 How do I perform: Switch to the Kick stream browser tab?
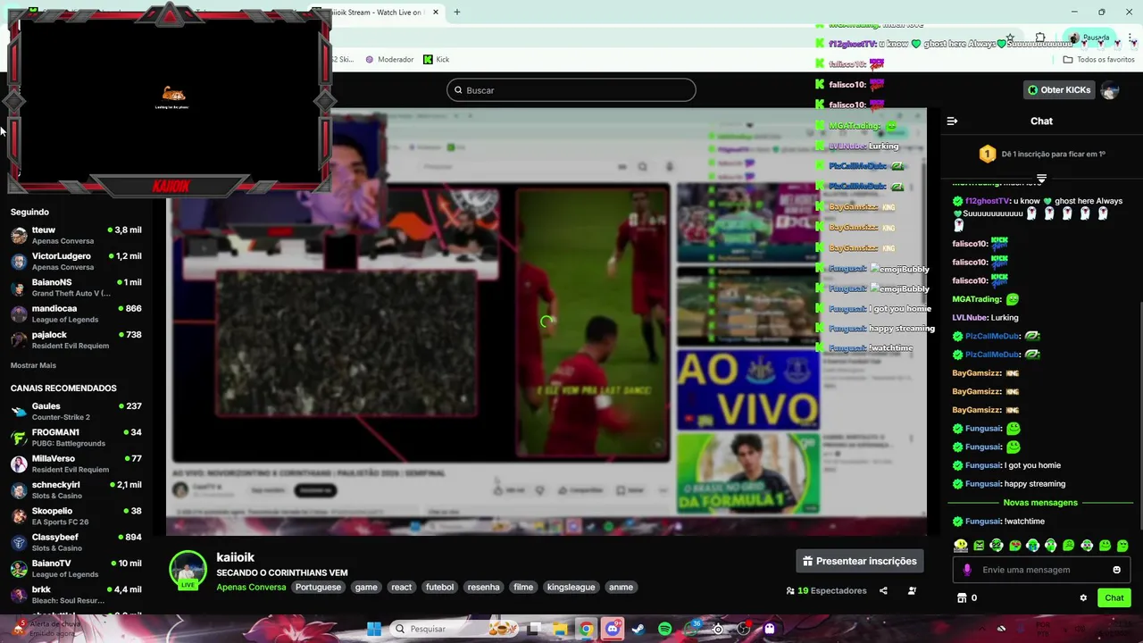[379, 12]
